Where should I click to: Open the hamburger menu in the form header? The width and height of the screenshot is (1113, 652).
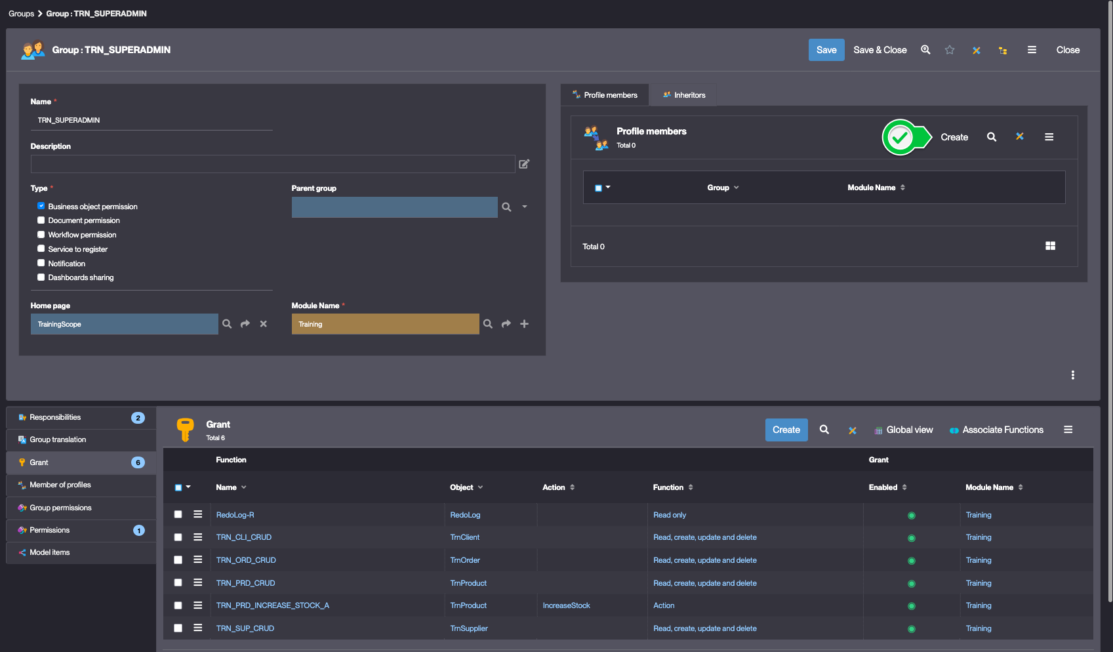[1032, 50]
